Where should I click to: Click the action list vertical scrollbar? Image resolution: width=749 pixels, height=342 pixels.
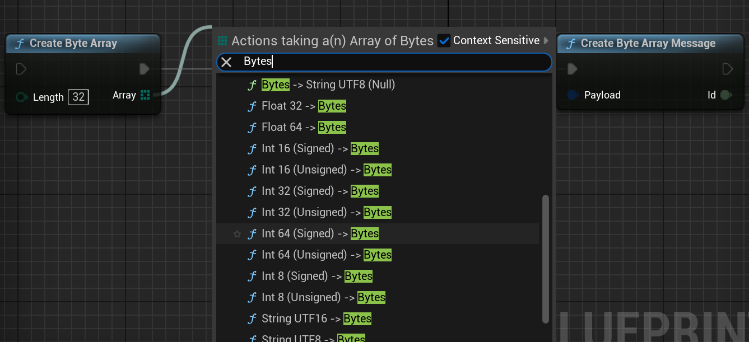(546, 259)
